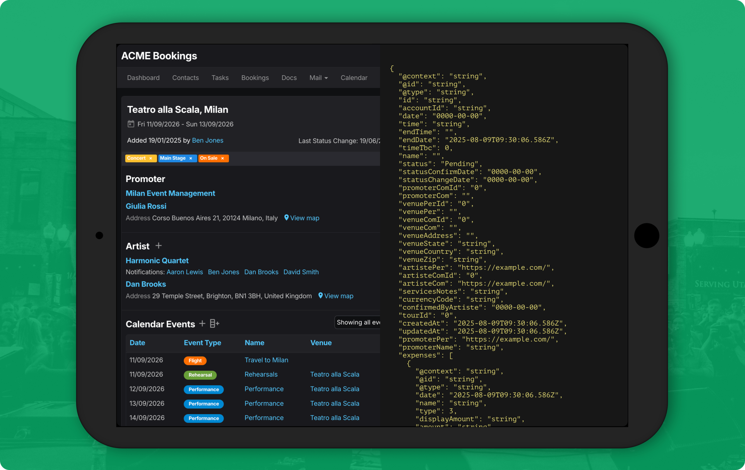This screenshot has width=745, height=470.
Task: Open the Harmonic Quartet artist page
Action: coord(157,260)
